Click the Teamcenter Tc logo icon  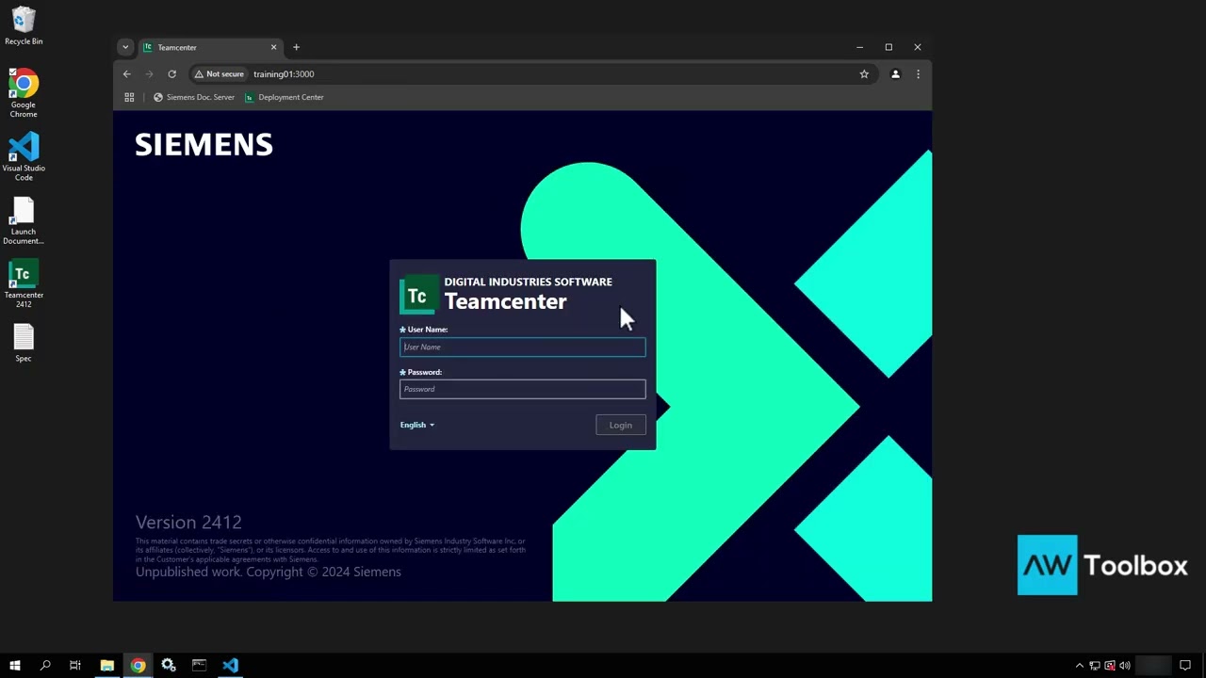pos(417,296)
